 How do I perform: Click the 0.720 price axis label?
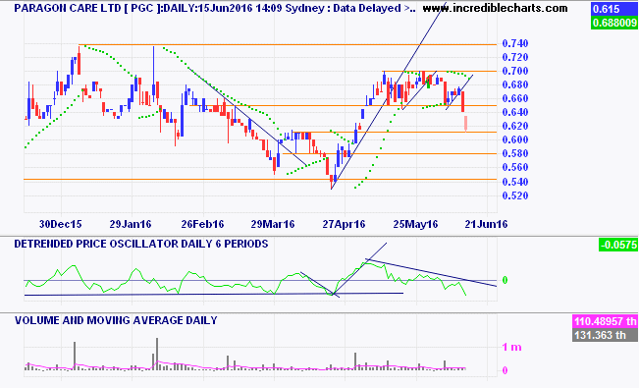pos(515,57)
